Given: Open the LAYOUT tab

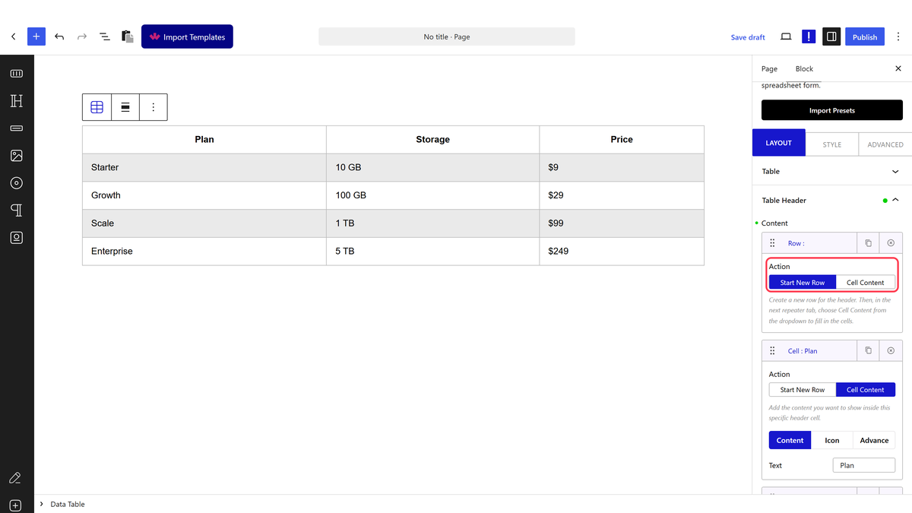Looking at the screenshot, I should click(x=778, y=143).
